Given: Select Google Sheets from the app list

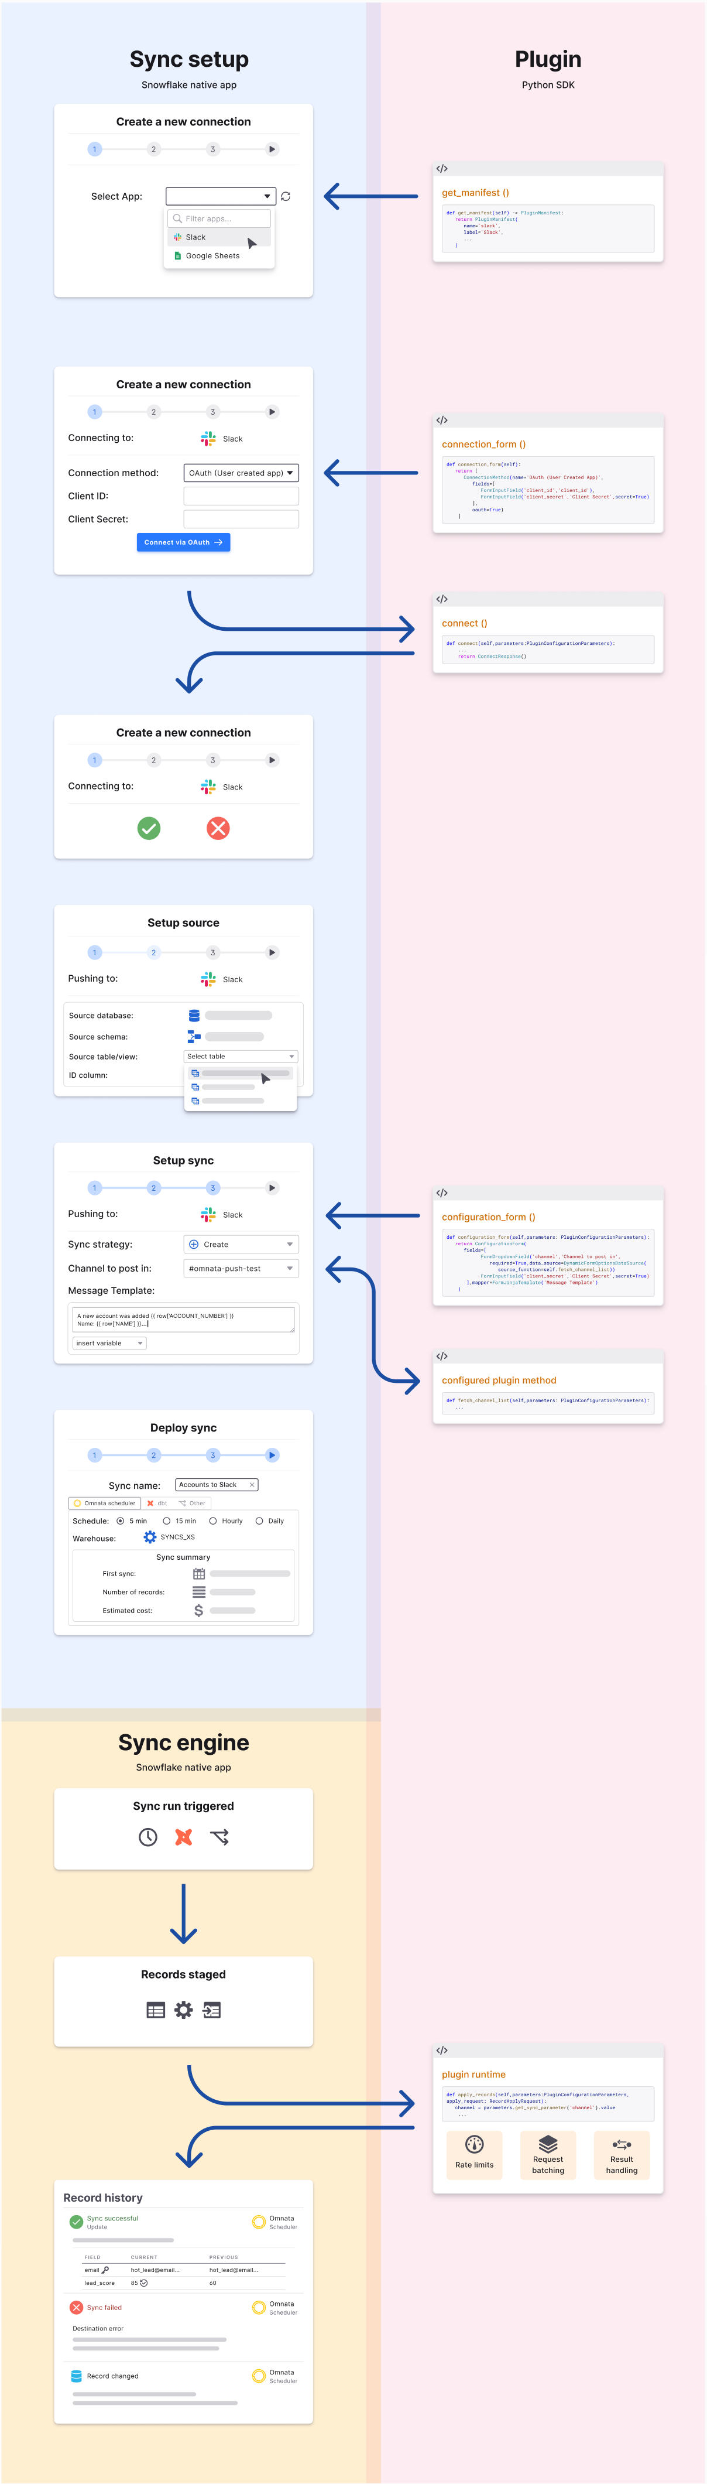Looking at the screenshot, I should (212, 257).
